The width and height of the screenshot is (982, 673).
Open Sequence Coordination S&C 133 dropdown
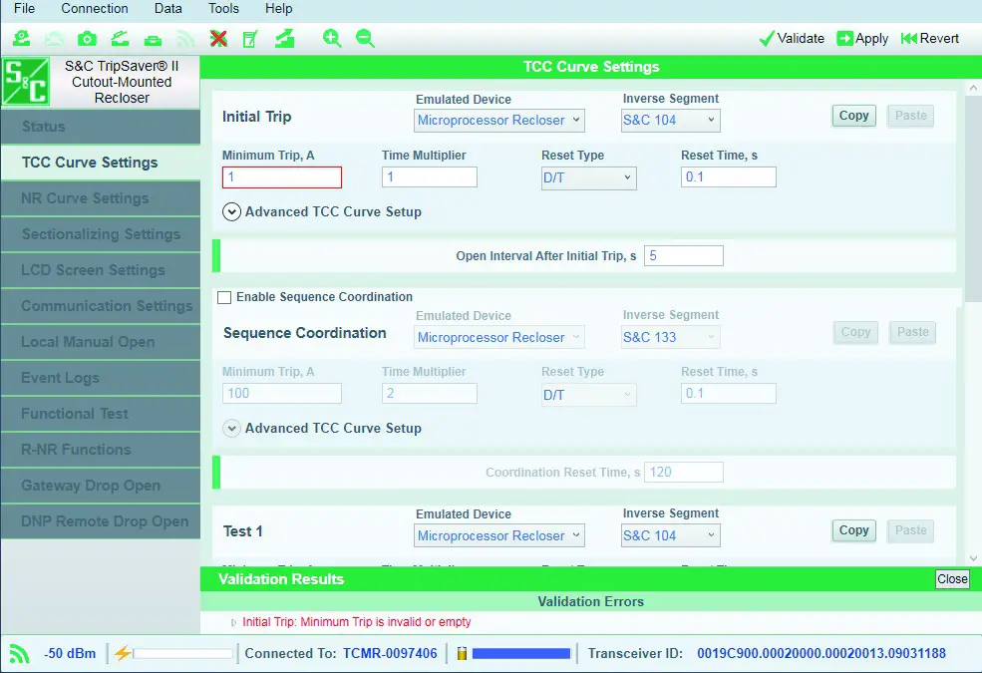click(670, 337)
